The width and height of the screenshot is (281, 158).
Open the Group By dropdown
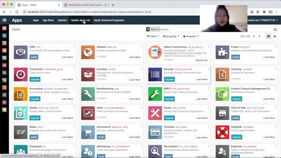coord(171,36)
